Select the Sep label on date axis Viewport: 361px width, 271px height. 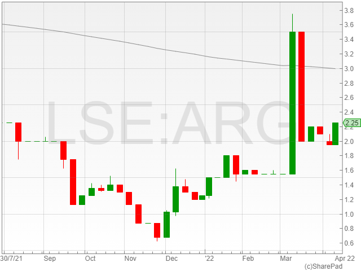[50, 258]
